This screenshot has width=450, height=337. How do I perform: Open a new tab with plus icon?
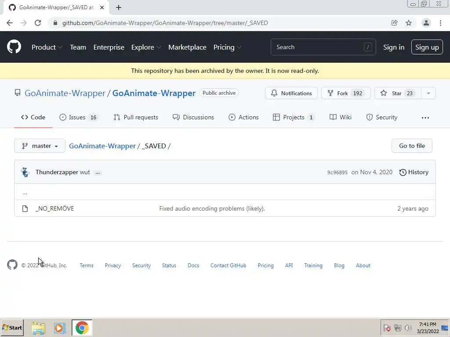click(119, 7)
